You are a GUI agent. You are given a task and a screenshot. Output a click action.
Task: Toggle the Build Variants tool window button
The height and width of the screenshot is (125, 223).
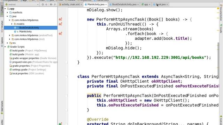[x=2, y=107]
